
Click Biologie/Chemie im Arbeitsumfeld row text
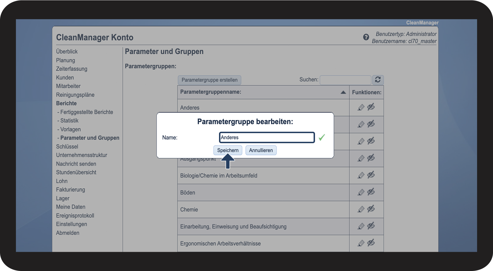(x=219, y=176)
